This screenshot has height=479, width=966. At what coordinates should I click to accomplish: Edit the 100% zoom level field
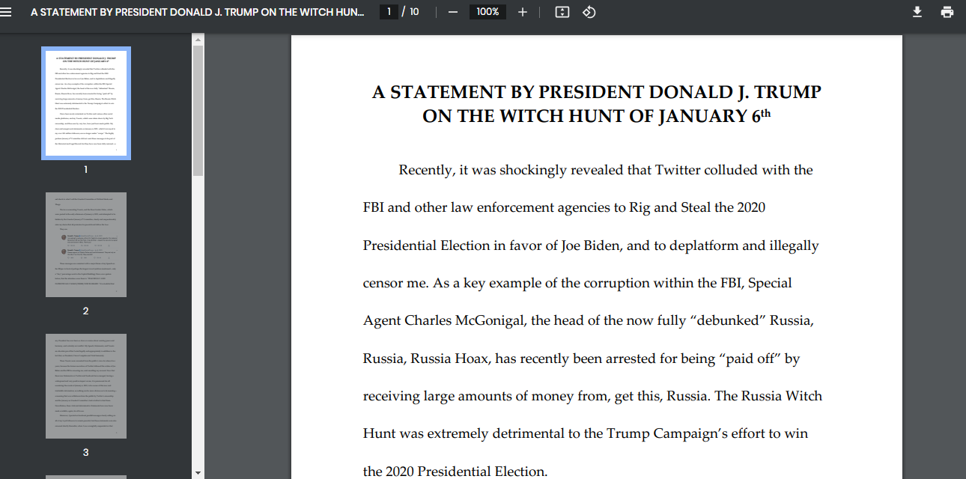487,12
